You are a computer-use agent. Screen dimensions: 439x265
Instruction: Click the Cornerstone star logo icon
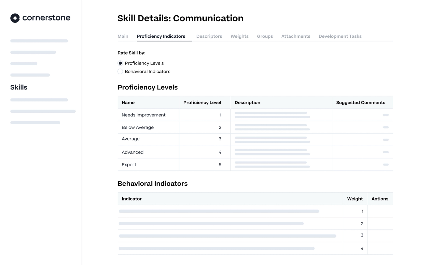15,18
